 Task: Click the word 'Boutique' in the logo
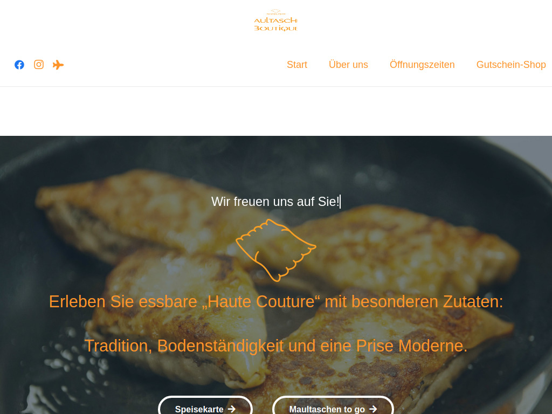click(x=276, y=28)
